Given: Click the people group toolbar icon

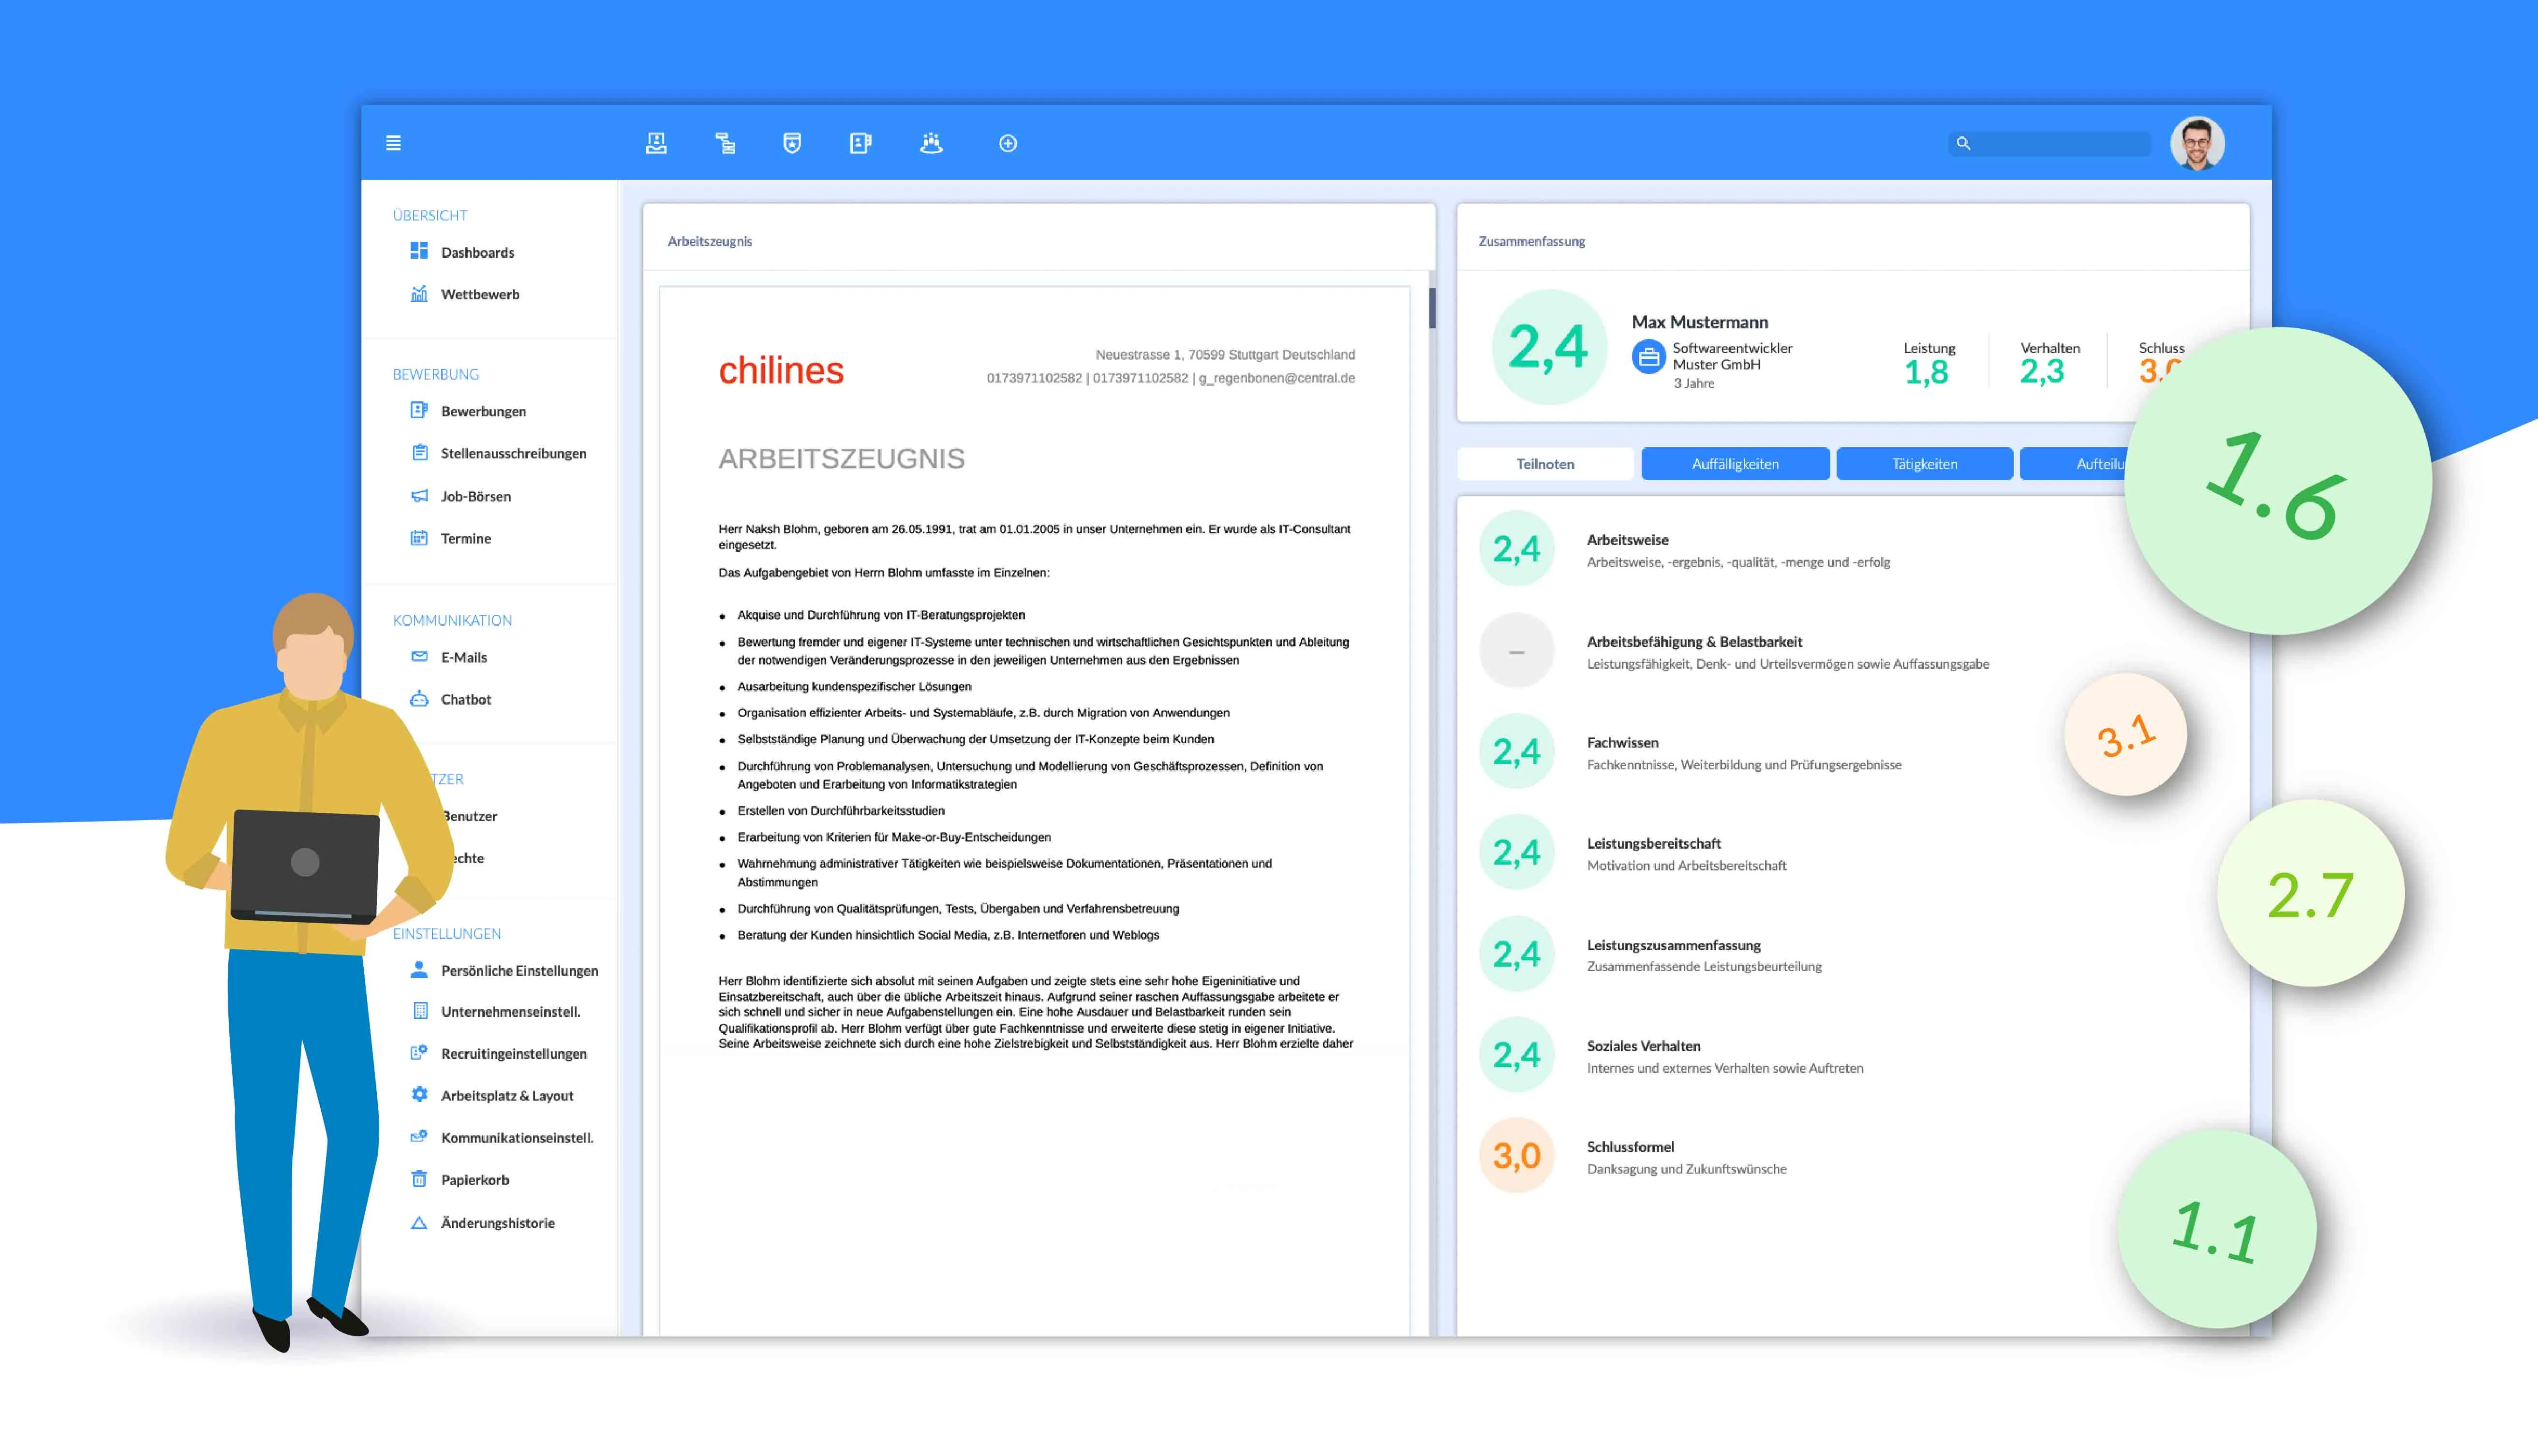Looking at the screenshot, I should (931, 143).
